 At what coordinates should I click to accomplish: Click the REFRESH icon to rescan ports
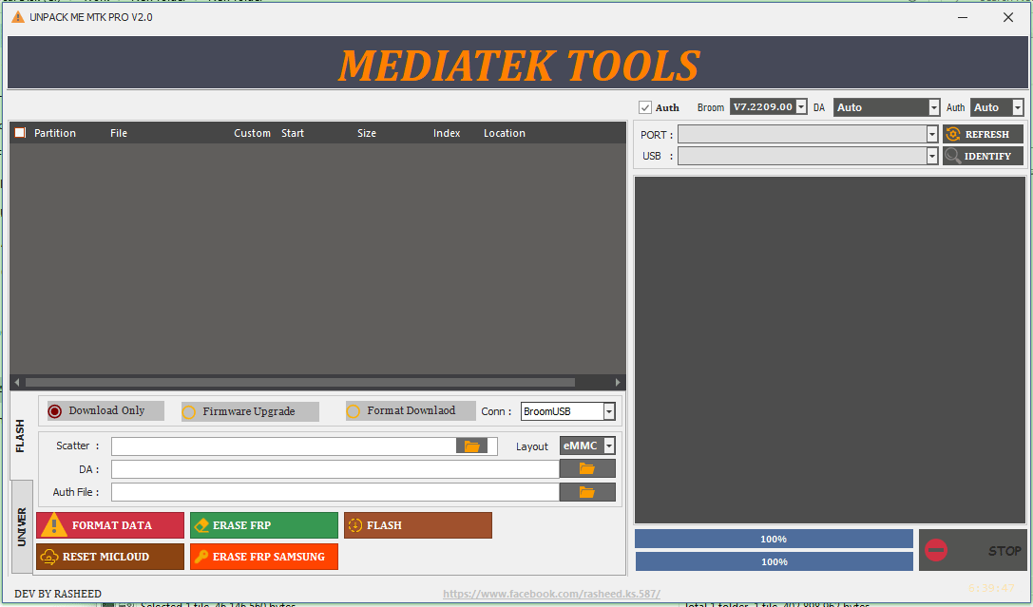pos(953,134)
